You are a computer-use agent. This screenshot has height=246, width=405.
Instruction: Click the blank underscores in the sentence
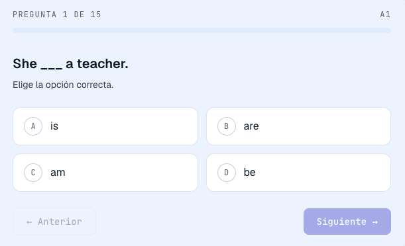(52, 69)
